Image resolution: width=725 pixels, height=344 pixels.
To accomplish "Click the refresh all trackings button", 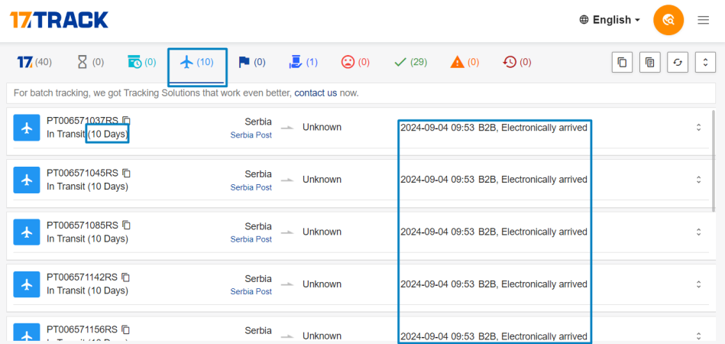I will click(x=677, y=63).
